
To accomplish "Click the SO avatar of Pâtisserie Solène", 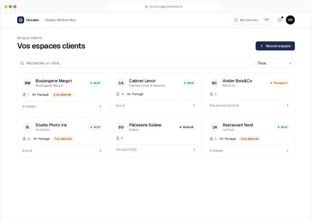I will [x=121, y=127].
